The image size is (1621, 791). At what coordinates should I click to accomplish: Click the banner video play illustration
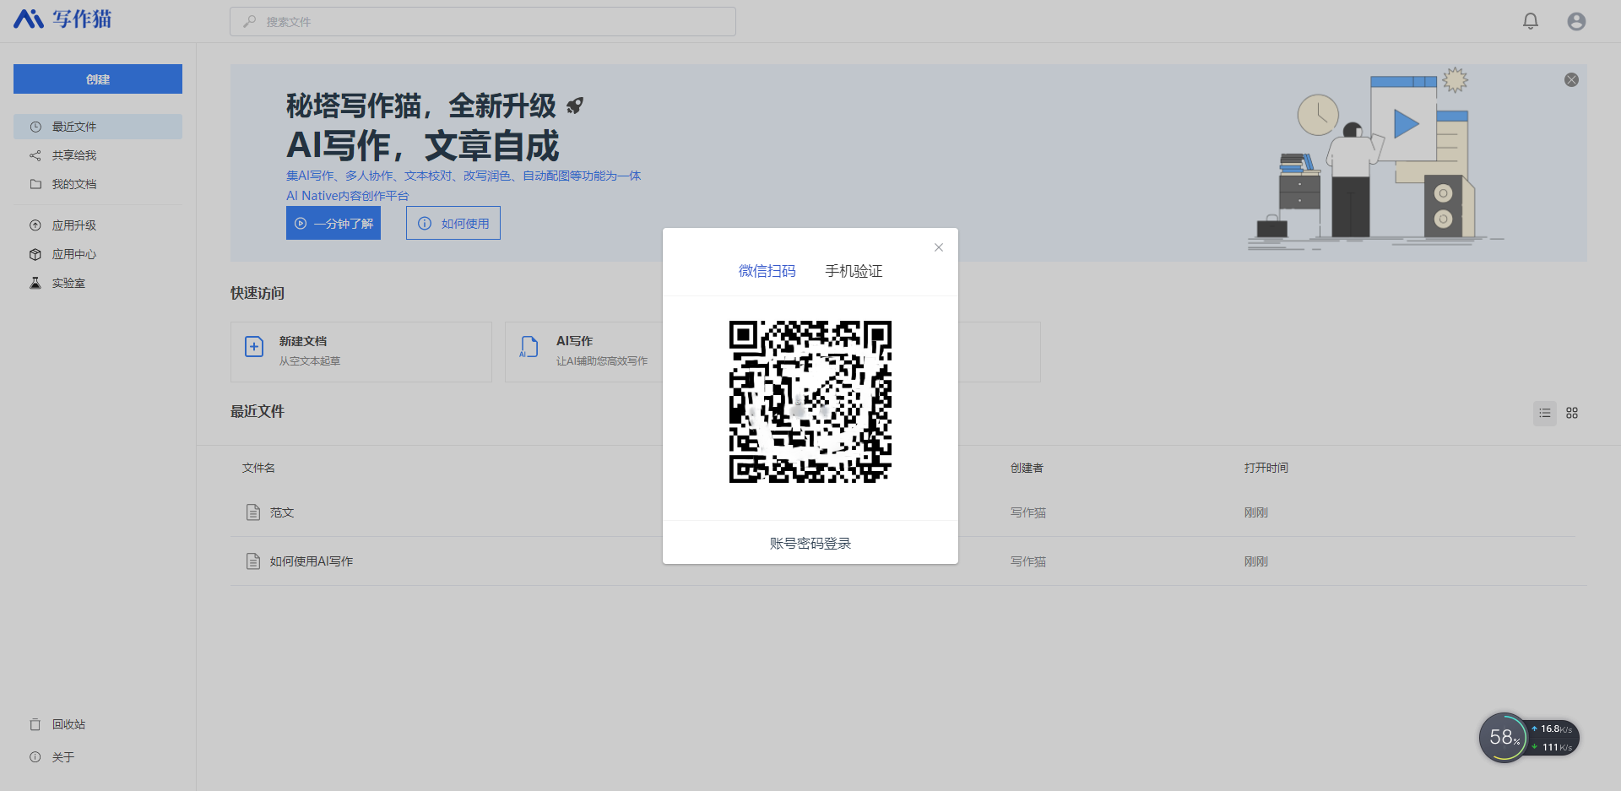[x=1405, y=124]
